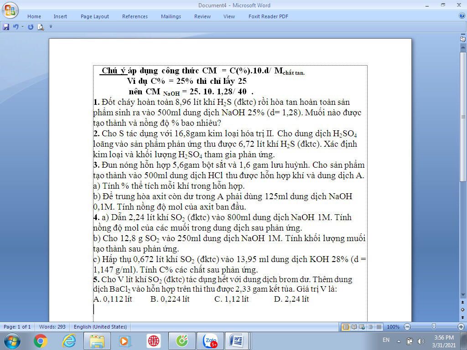
Task: Open the View ribbon tab
Action: [229, 17]
